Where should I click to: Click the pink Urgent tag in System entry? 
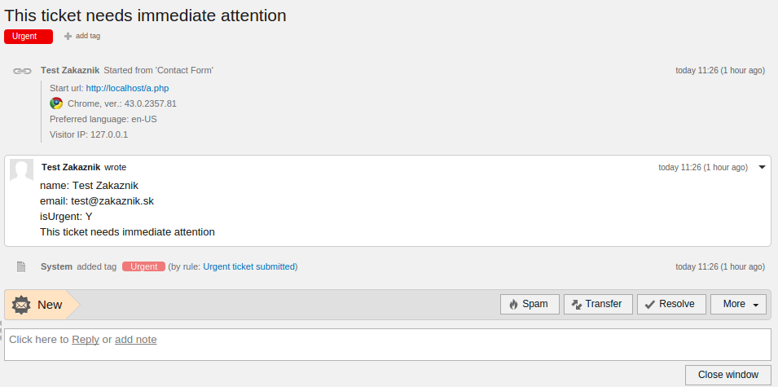[143, 266]
